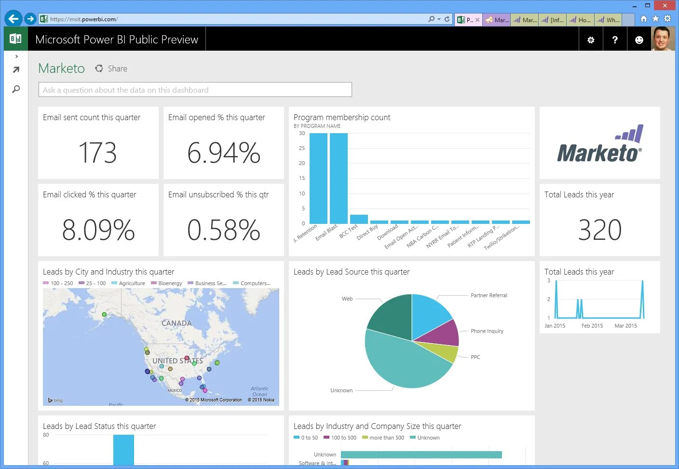This screenshot has width=679, height=469.
Task: Open the Email opened % tile value 6.94%
Action: pos(224,153)
